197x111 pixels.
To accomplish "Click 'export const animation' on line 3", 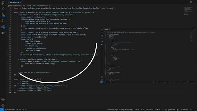I will (x=24, y=13).
